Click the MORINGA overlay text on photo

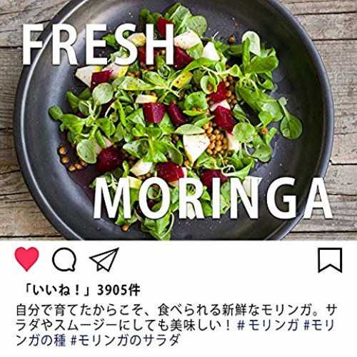(213, 198)
